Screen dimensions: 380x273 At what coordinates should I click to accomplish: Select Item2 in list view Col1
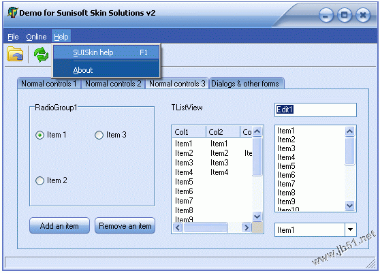(x=184, y=153)
